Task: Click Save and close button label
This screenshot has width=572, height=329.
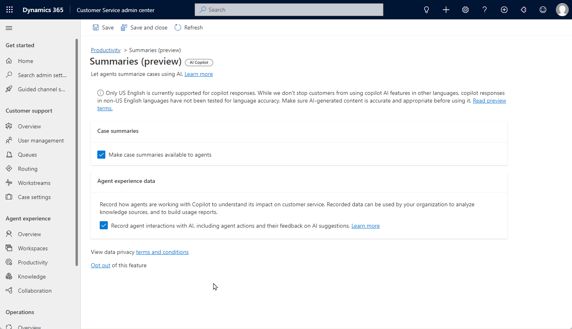Action: click(149, 27)
